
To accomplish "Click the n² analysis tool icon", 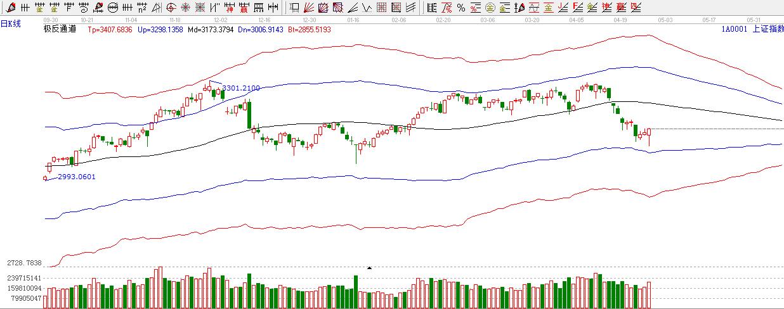I will [x=141, y=8].
